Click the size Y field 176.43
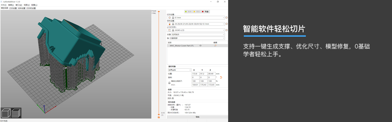This screenshot has height=122, width=392. click(x=203, y=85)
